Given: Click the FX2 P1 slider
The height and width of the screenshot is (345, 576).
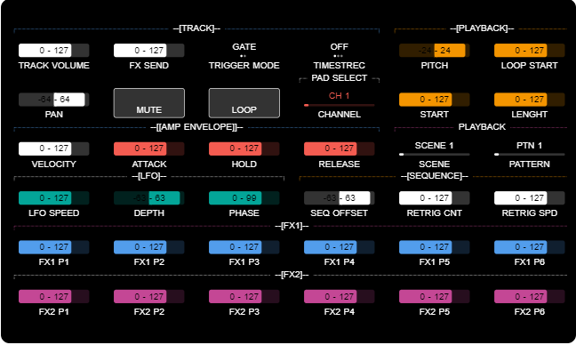Looking at the screenshot, I should tap(53, 296).
